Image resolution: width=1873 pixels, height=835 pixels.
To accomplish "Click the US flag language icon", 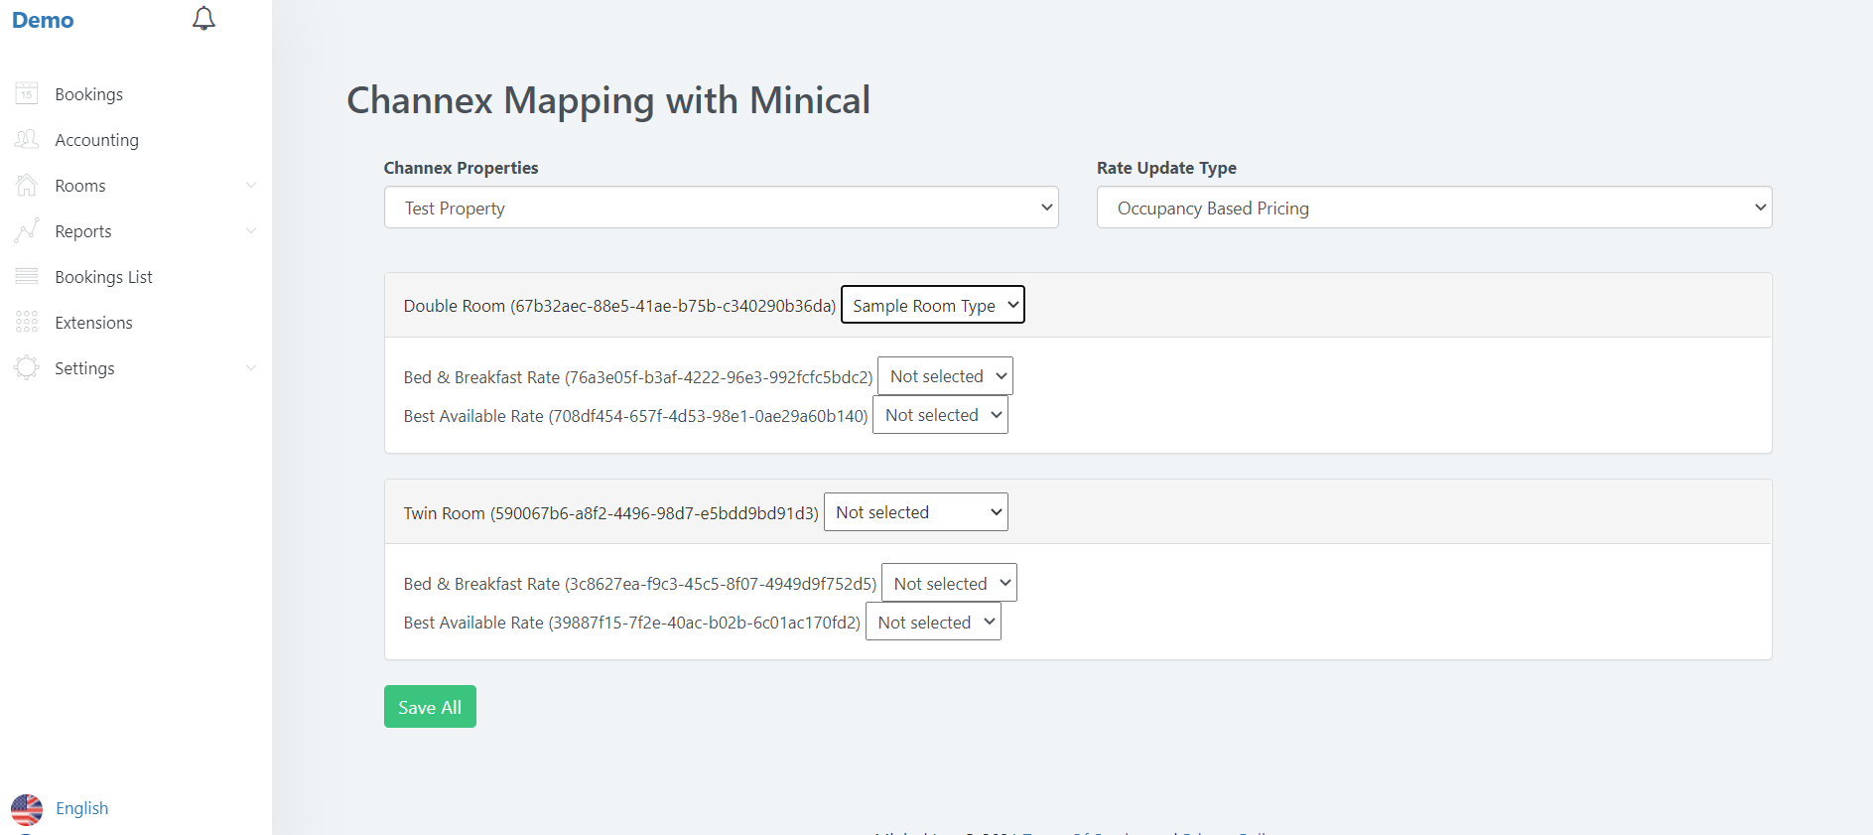I will point(27,809).
